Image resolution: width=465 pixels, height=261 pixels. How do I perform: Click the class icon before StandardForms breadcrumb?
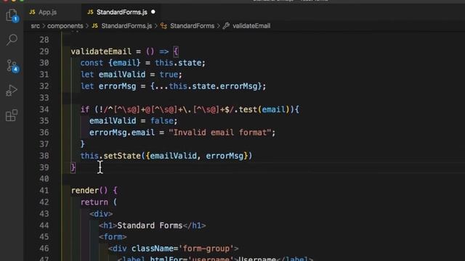[x=163, y=26]
